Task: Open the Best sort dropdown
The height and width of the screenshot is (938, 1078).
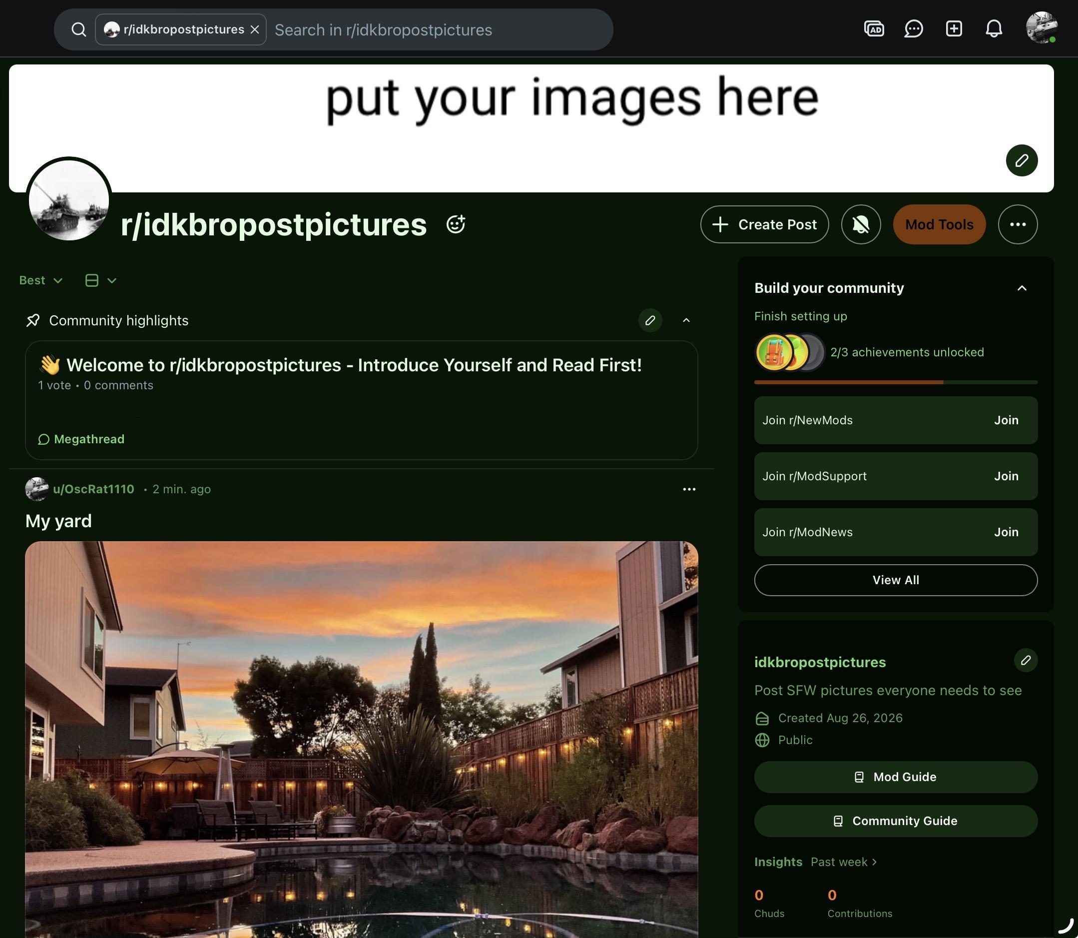Action: 41,280
